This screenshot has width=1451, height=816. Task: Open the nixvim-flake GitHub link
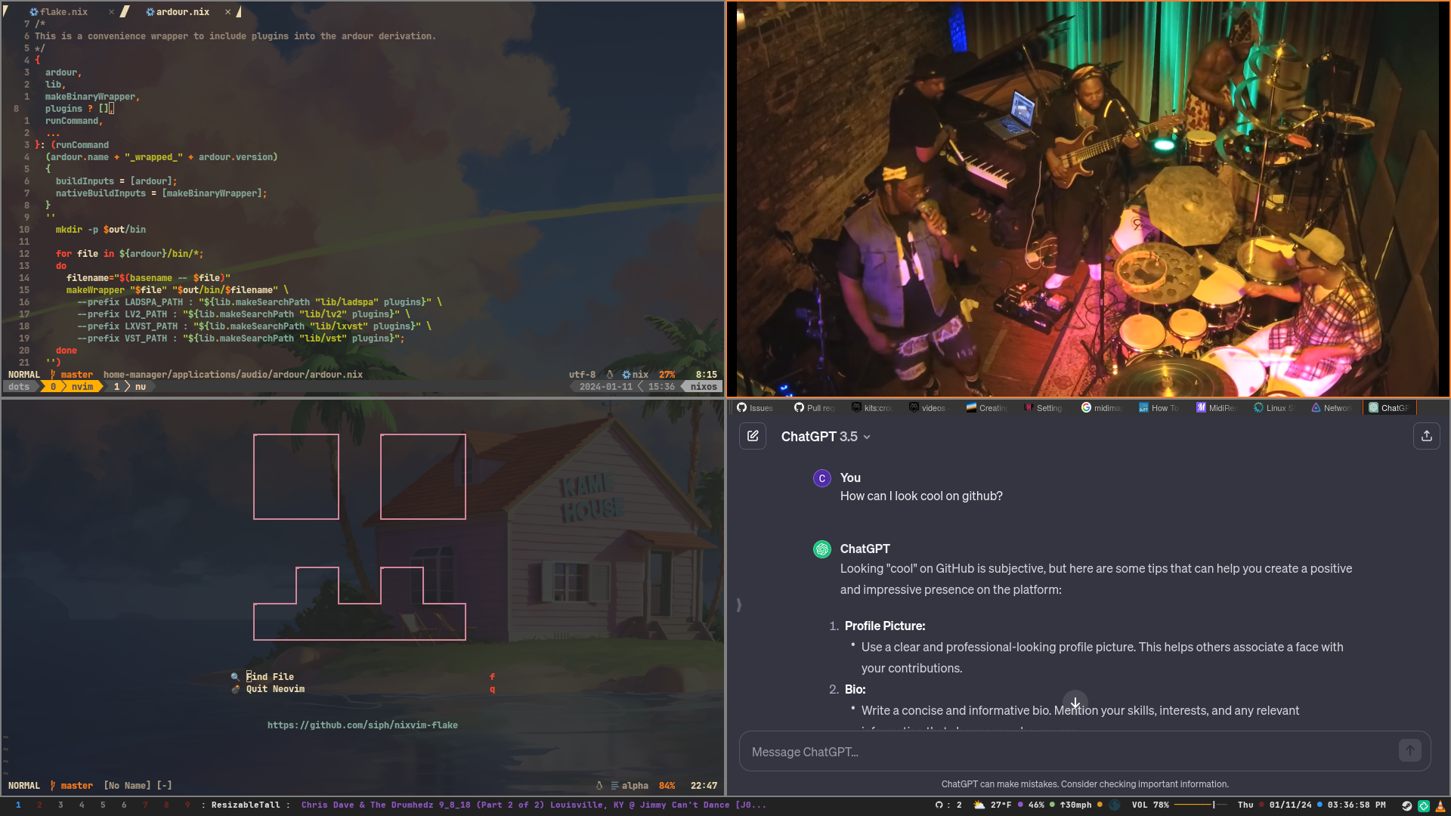point(362,725)
